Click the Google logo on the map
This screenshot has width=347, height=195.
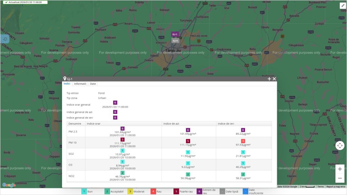(x=9, y=185)
